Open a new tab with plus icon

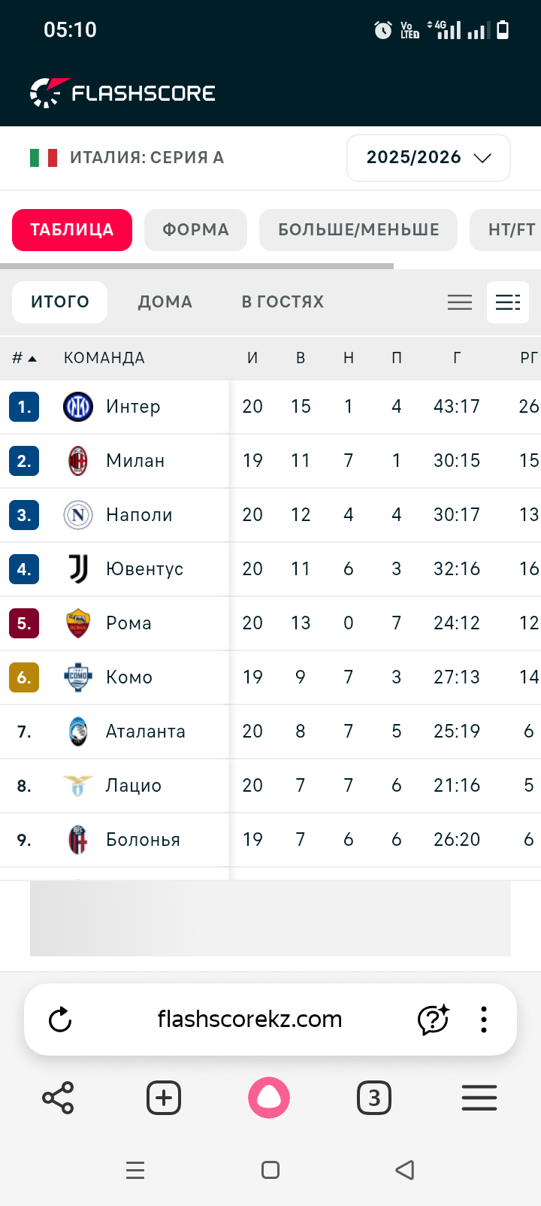pos(163,1098)
